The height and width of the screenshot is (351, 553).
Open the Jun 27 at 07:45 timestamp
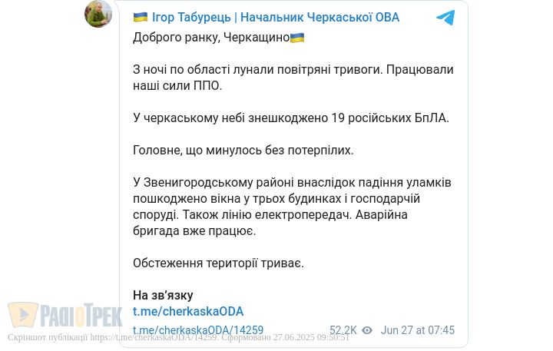coord(418,330)
